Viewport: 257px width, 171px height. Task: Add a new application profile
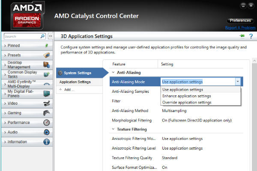pyautogui.click(x=79, y=90)
